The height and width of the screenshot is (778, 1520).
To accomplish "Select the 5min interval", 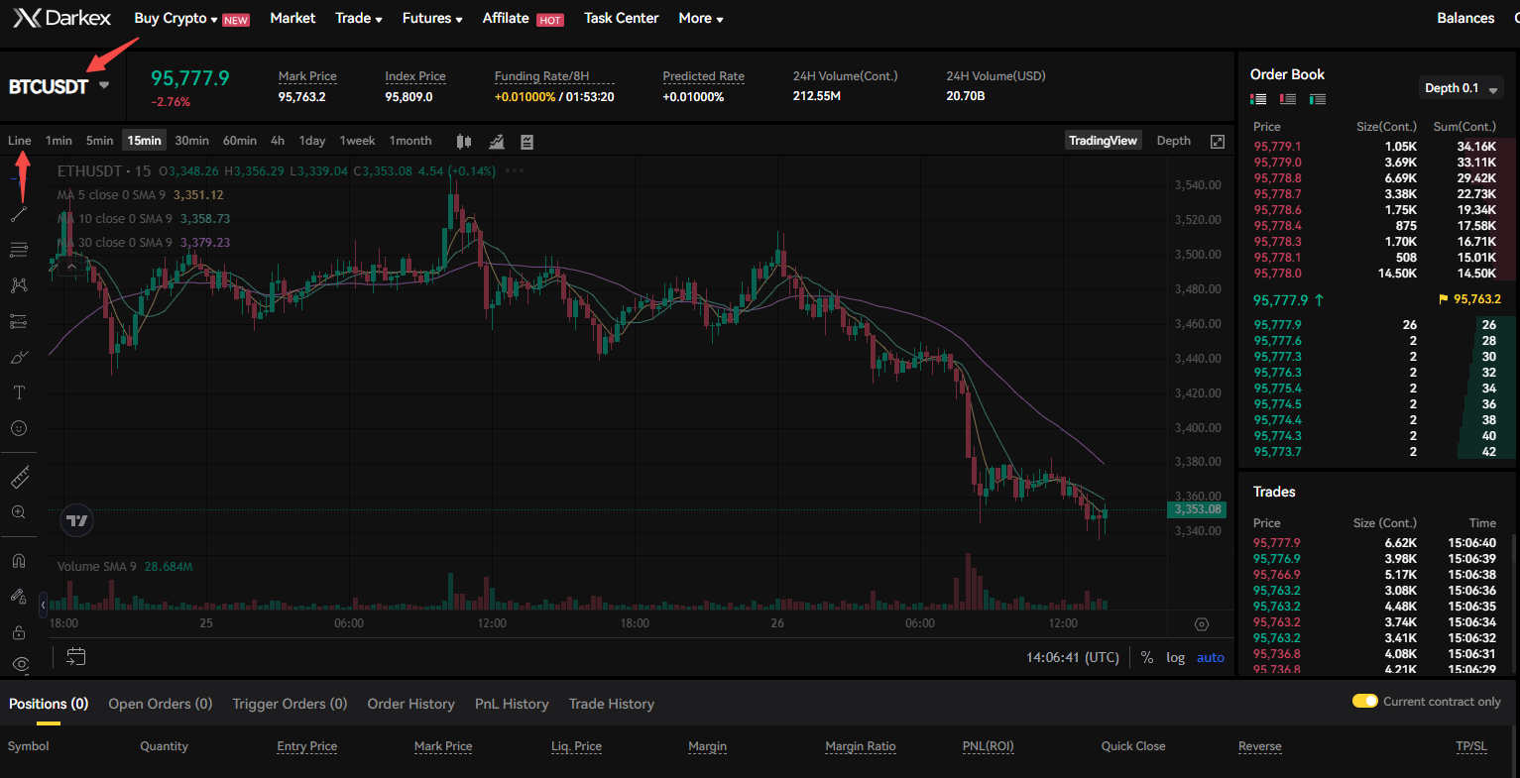I will point(99,141).
